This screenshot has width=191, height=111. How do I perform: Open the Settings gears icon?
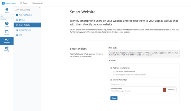pos(7,48)
